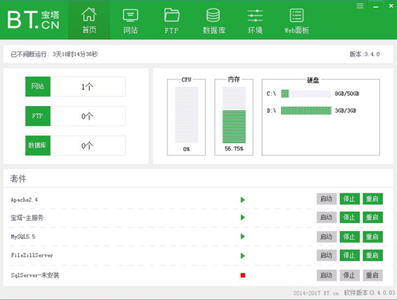
Task: Open the 环境 environment settings tab
Action: (x=255, y=21)
